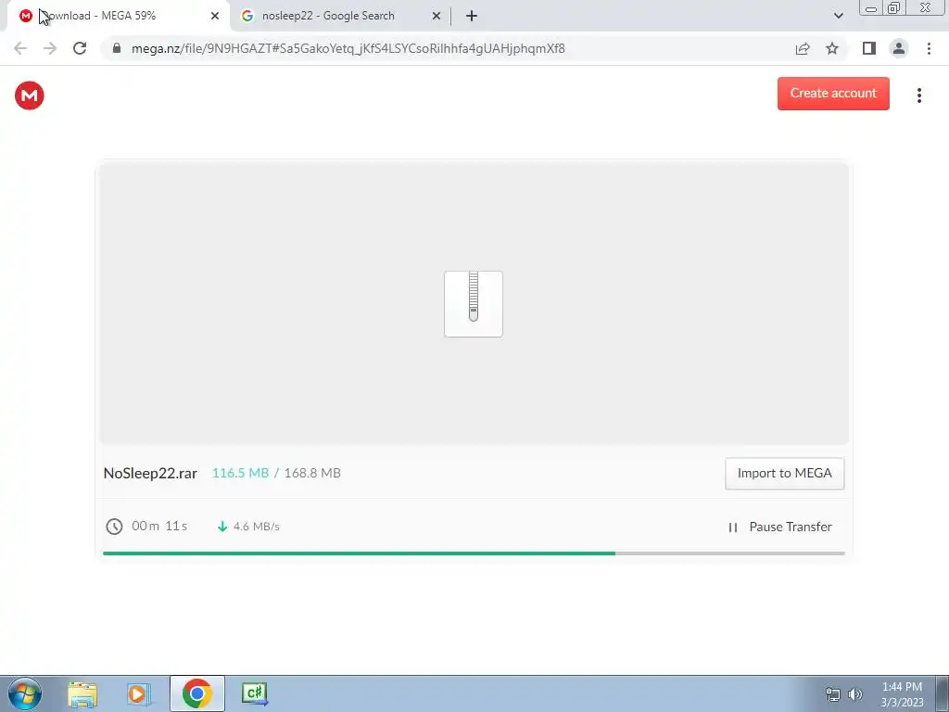The width and height of the screenshot is (949, 712).
Task: Pause the transfer
Action: (779, 527)
